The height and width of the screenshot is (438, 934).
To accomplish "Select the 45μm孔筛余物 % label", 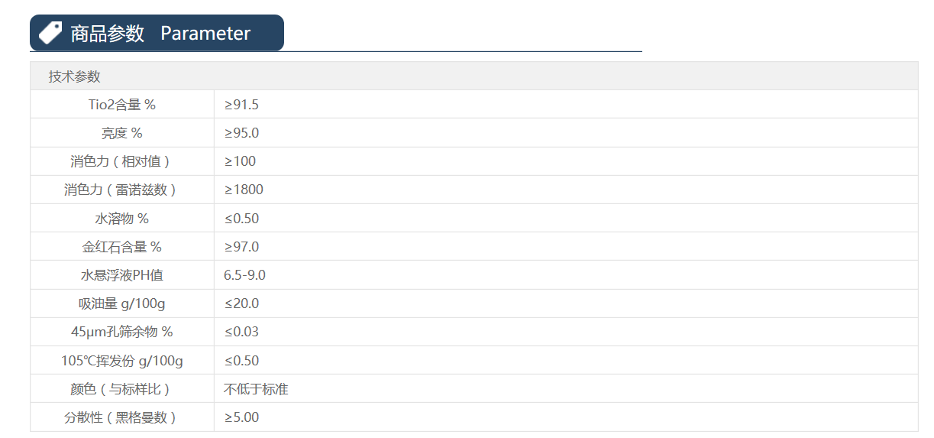I will pyautogui.click(x=122, y=332).
